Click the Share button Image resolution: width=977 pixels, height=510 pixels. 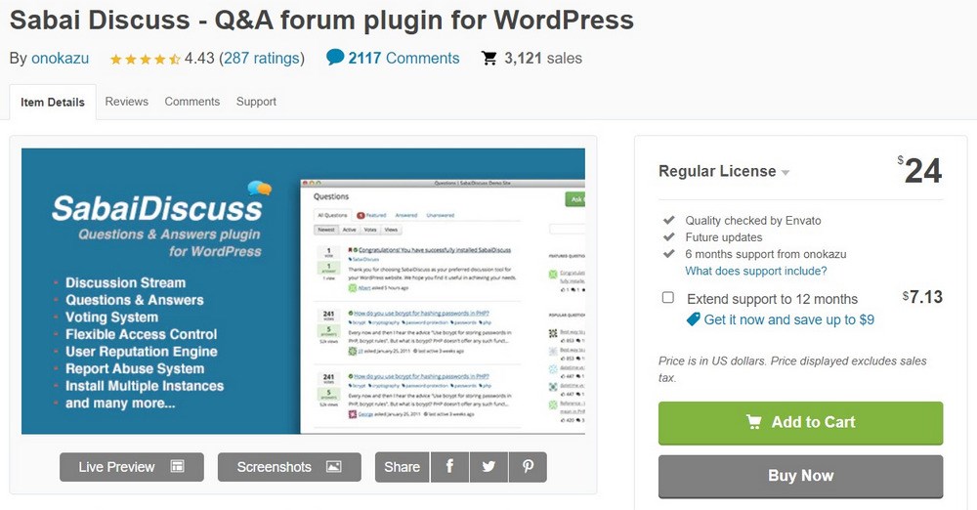(x=402, y=467)
